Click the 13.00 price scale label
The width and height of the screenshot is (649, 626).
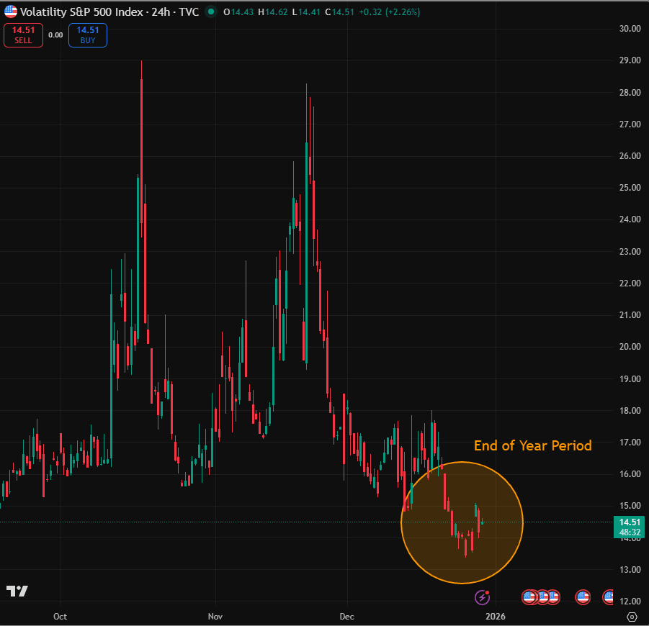pyautogui.click(x=630, y=569)
